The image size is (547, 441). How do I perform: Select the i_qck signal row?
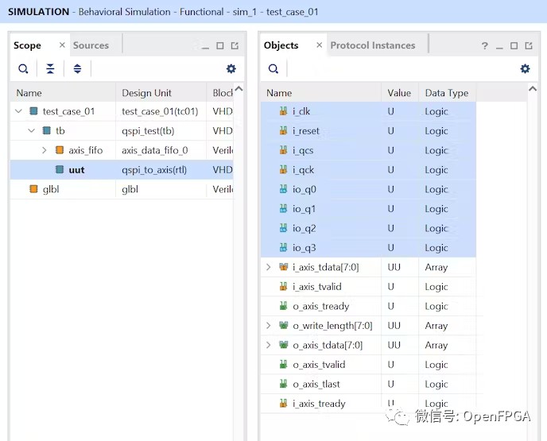coord(368,170)
